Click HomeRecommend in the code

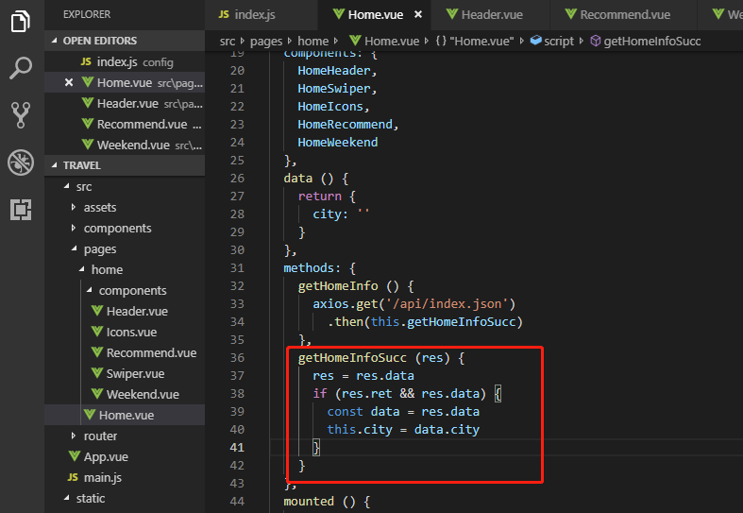(x=345, y=125)
